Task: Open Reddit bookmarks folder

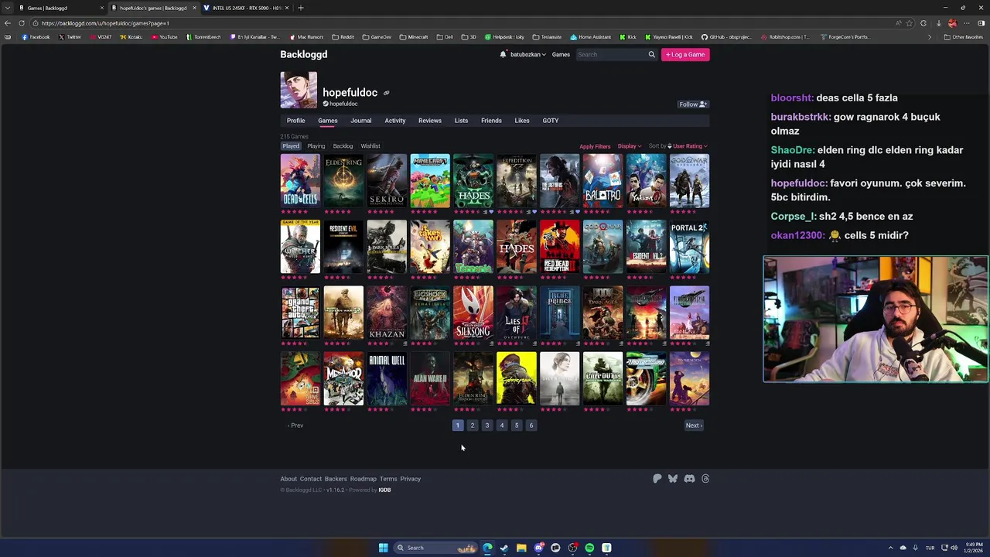Action: pyautogui.click(x=343, y=37)
